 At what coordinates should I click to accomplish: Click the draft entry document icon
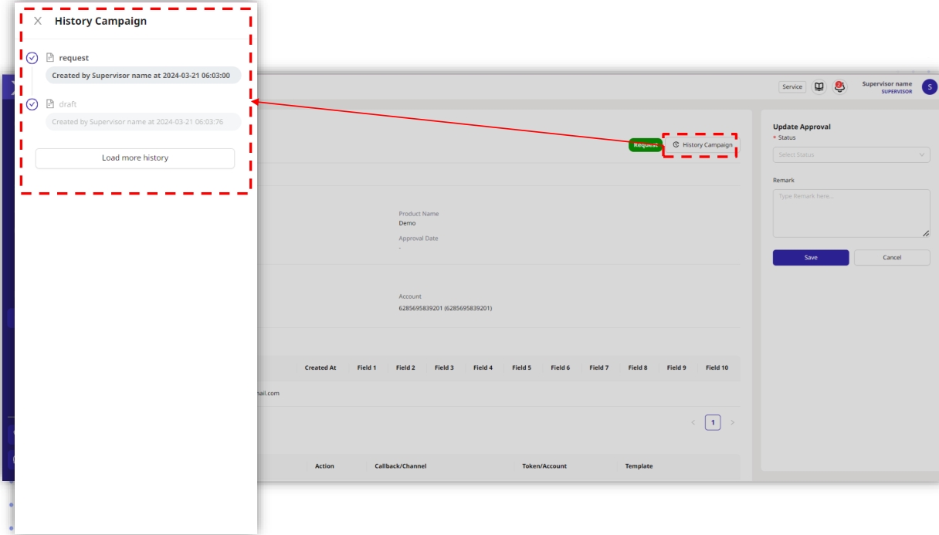click(50, 104)
